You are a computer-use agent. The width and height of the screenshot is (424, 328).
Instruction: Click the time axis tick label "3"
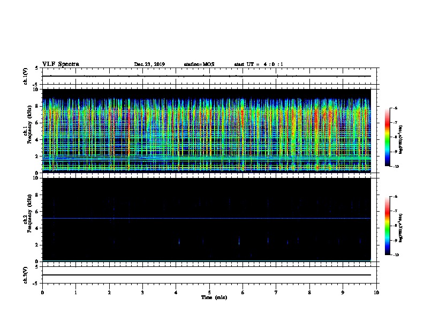[x=142, y=293]
